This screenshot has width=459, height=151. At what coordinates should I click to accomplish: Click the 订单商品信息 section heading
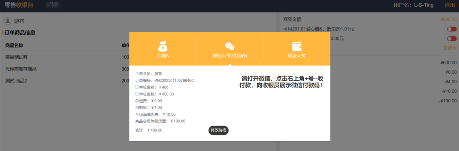pyautogui.click(x=20, y=33)
